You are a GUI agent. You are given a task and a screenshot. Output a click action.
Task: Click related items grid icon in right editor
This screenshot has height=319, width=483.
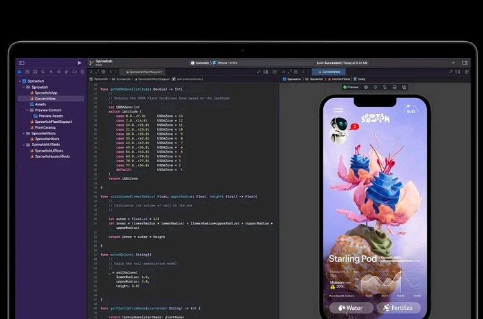pyautogui.click(x=296, y=72)
